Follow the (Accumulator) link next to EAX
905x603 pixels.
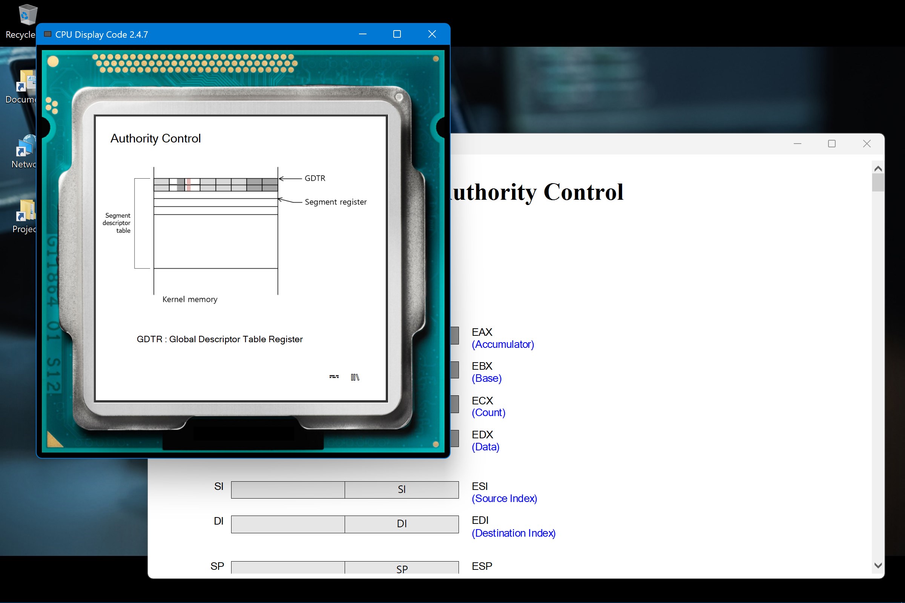click(x=503, y=344)
